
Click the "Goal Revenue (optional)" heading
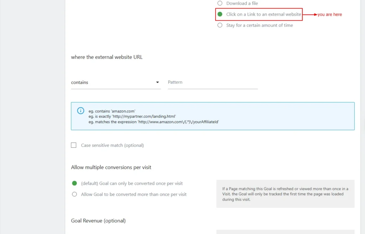pos(98,221)
